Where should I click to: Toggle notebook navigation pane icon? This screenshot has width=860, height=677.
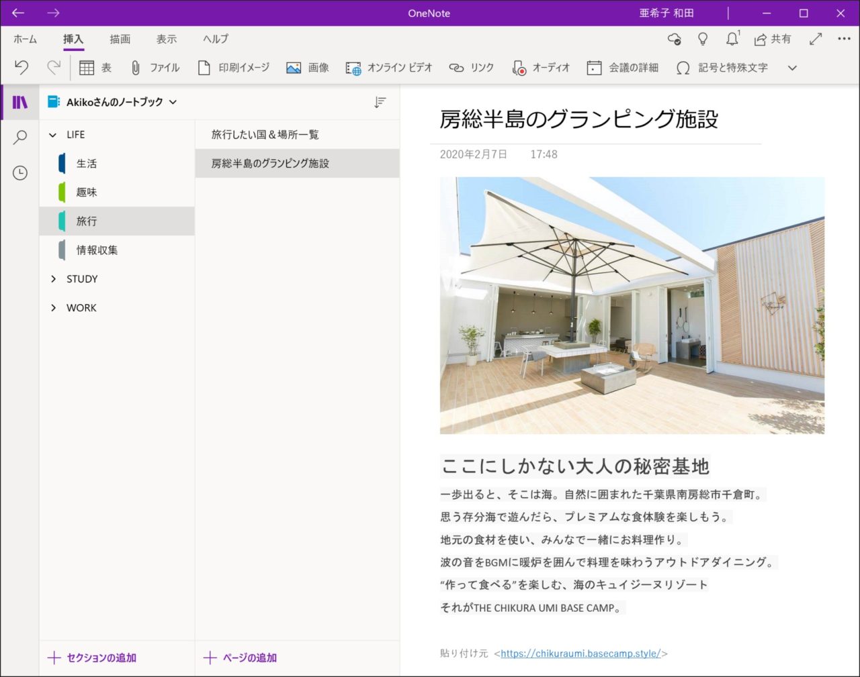point(20,102)
